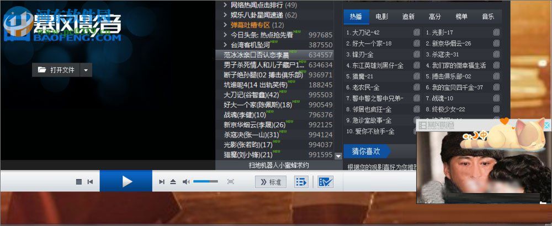Open the dropdown arrow beside 打开文件
The width and height of the screenshot is (552, 226).
(x=86, y=70)
